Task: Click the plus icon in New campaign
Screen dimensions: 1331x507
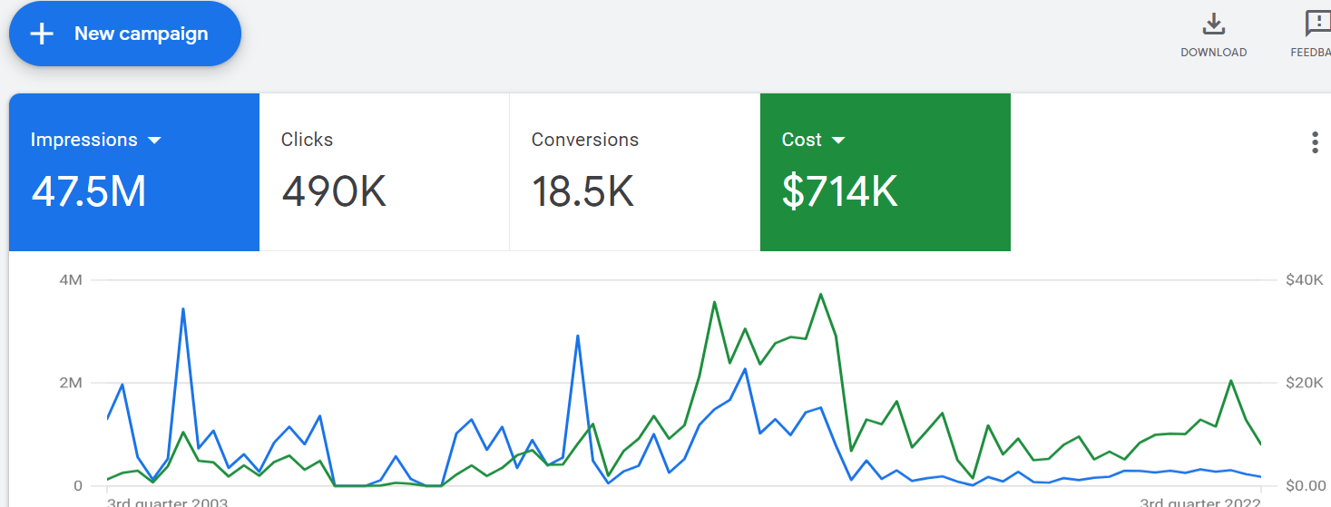Action: 41,34
